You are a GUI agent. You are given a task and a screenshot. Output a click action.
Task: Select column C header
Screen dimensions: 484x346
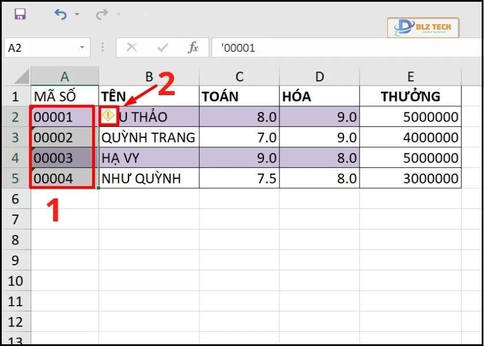coord(239,77)
